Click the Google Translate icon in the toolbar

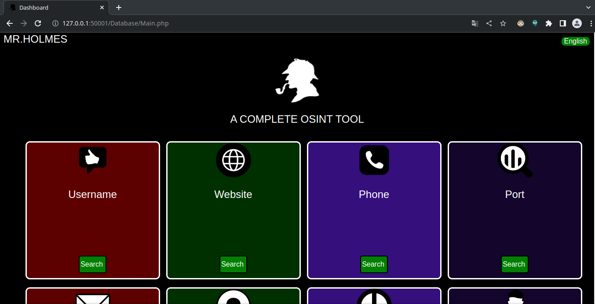(475, 23)
